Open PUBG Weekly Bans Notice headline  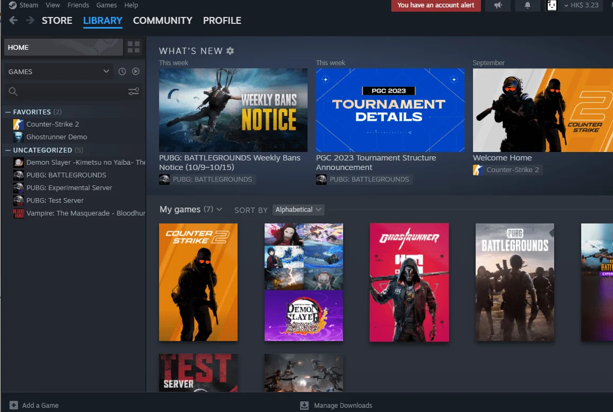click(230, 163)
